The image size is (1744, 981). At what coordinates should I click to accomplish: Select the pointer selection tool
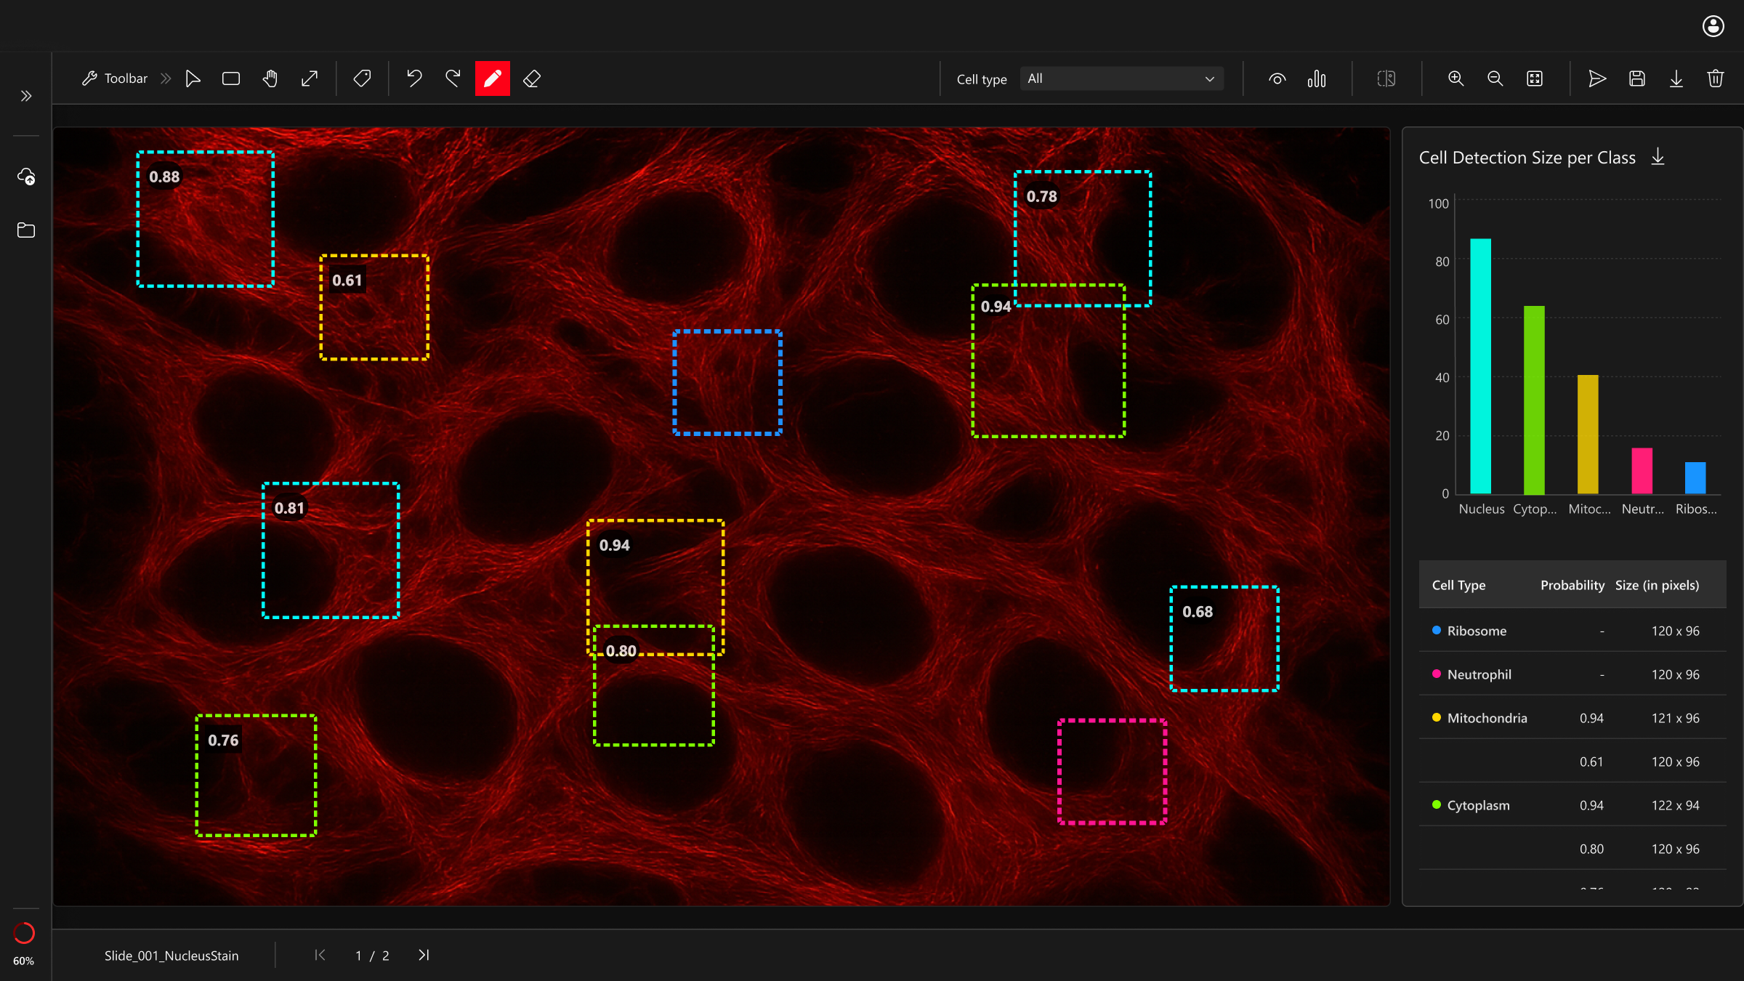[x=193, y=78]
